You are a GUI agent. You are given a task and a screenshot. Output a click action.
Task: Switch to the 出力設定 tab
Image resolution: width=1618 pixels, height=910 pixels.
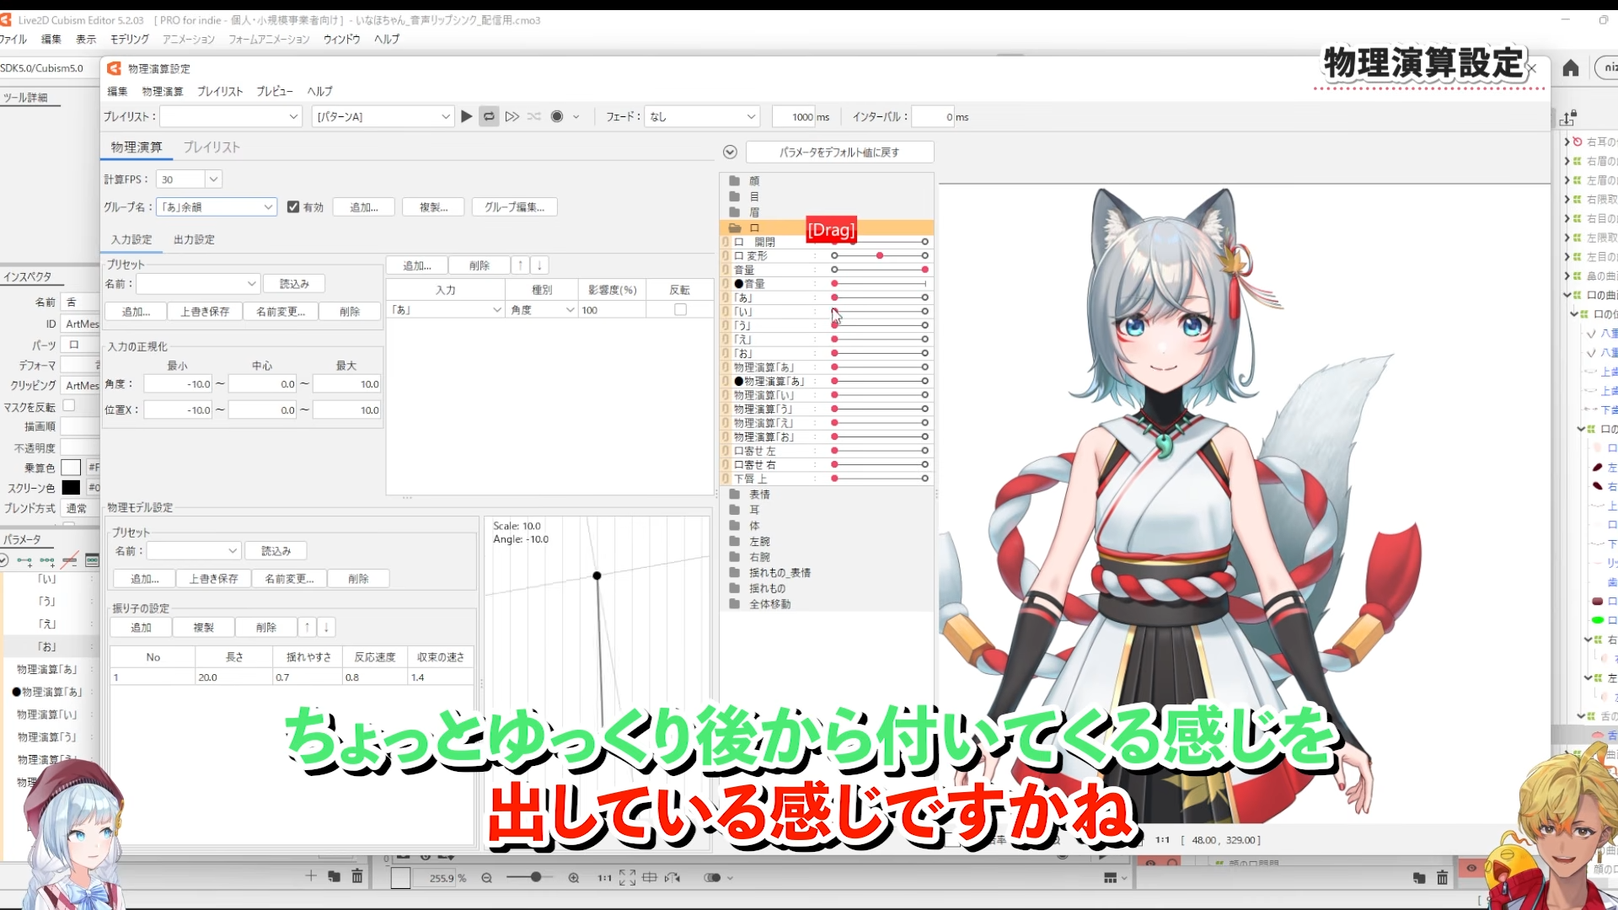pyautogui.click(x=194, y=239)
